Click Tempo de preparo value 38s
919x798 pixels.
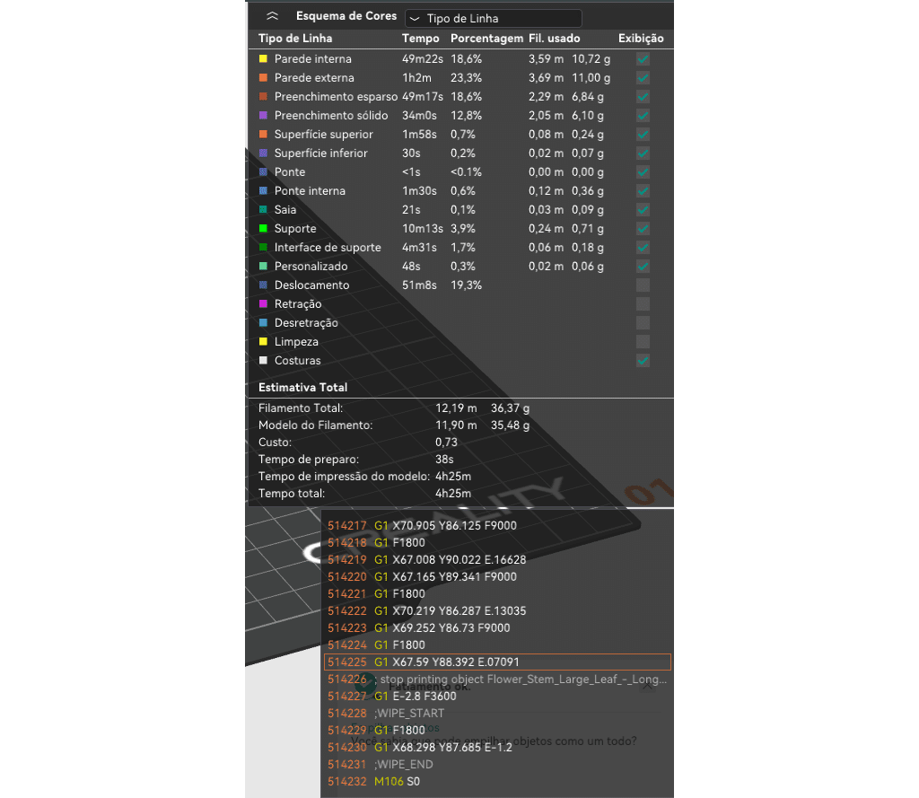[444, 459]
